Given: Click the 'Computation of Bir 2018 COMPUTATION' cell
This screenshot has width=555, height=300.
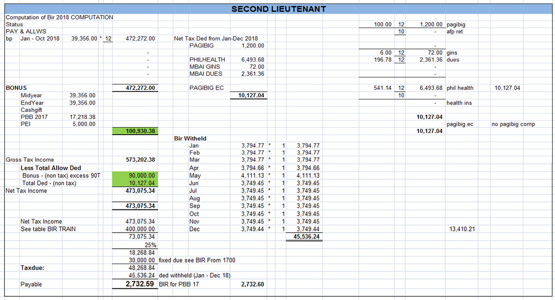Looking at the screenshot, I should click(x=59, y=17).
